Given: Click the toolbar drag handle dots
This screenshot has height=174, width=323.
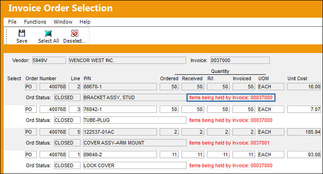Looking at the screenshot, I should [6, 36].
